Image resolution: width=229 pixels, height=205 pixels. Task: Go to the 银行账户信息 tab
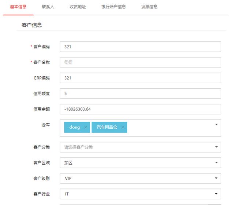(113, 7)
